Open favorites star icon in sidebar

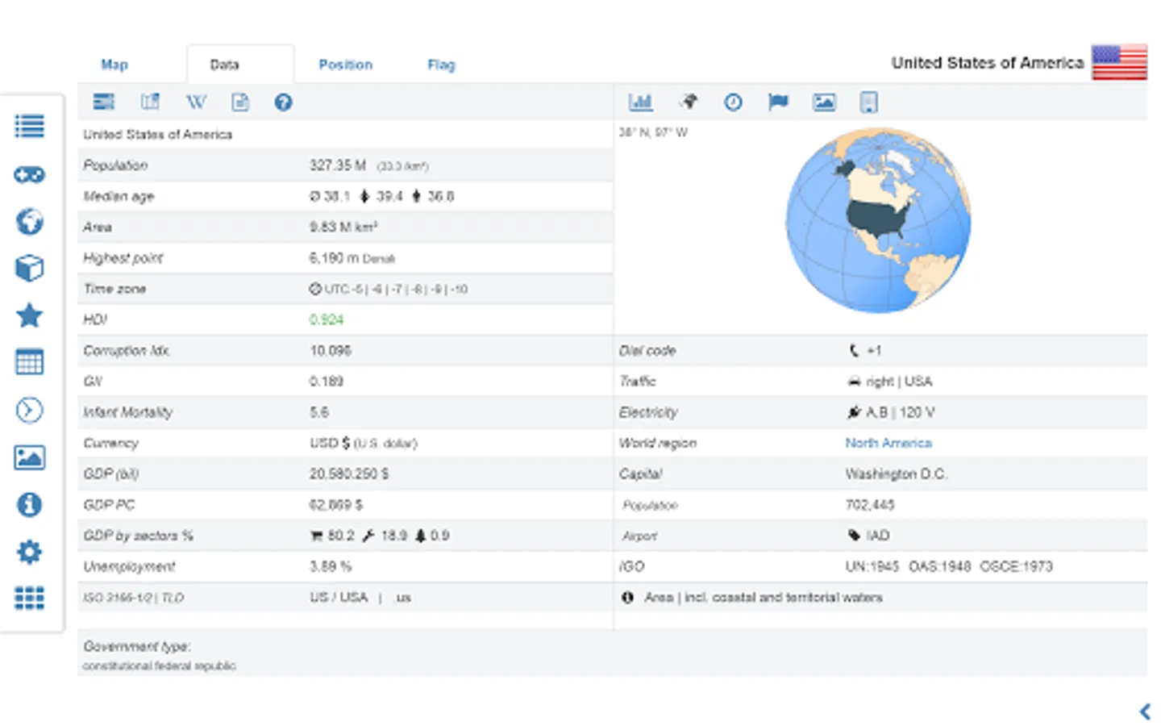pyautogui.click(x=30, y=315)
